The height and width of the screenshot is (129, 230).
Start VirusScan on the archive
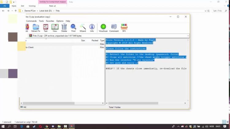[103, 28]
